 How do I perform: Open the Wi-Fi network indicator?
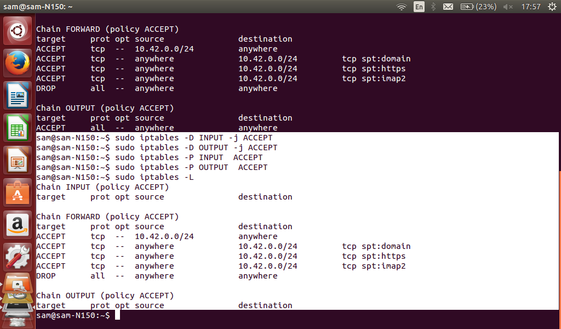[x=402, y=7]
